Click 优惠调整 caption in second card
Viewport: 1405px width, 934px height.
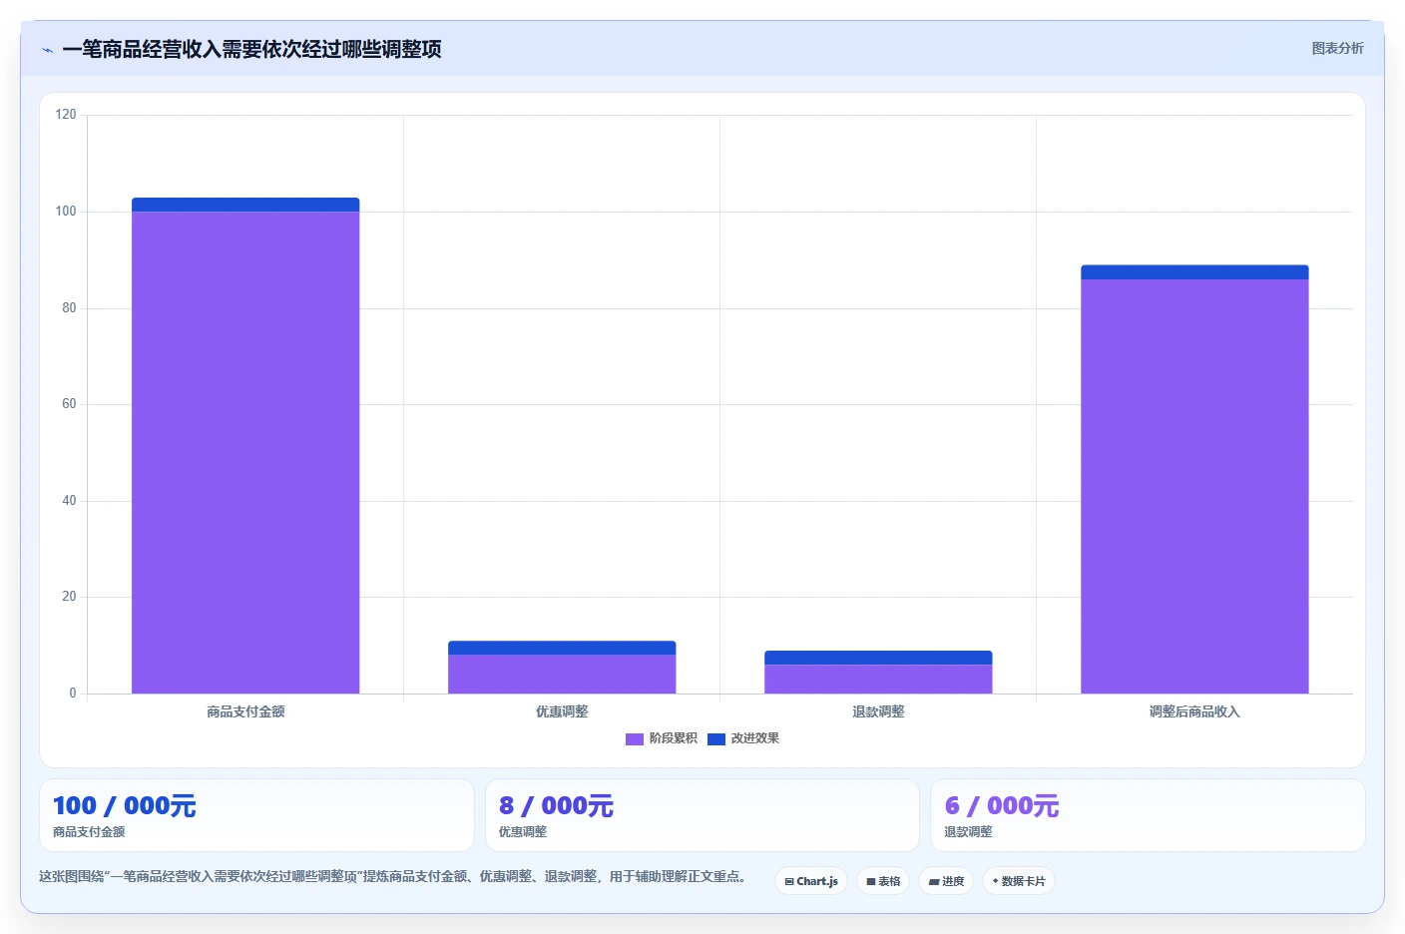pyautogui.click(x=523, y=832)
